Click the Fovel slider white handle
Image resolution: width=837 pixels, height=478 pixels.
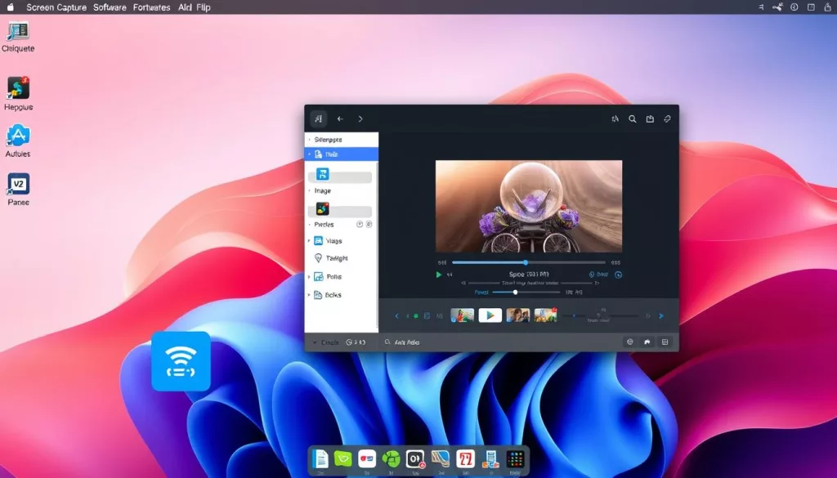[x=515, y=293]
